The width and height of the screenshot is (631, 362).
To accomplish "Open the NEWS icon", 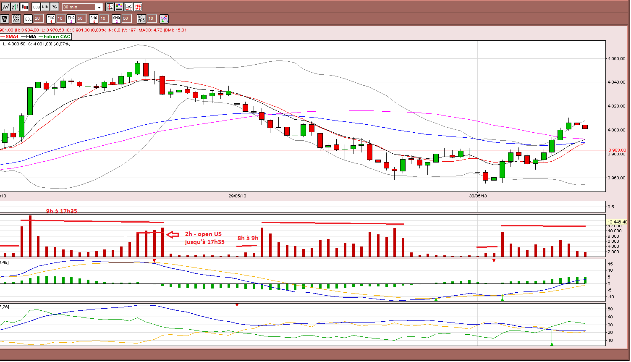I will click(x=138, y=7).
